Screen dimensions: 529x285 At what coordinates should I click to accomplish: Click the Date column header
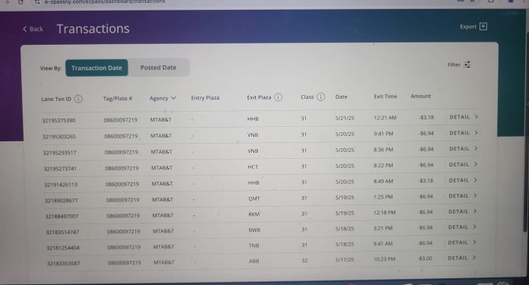click(341, 97)
